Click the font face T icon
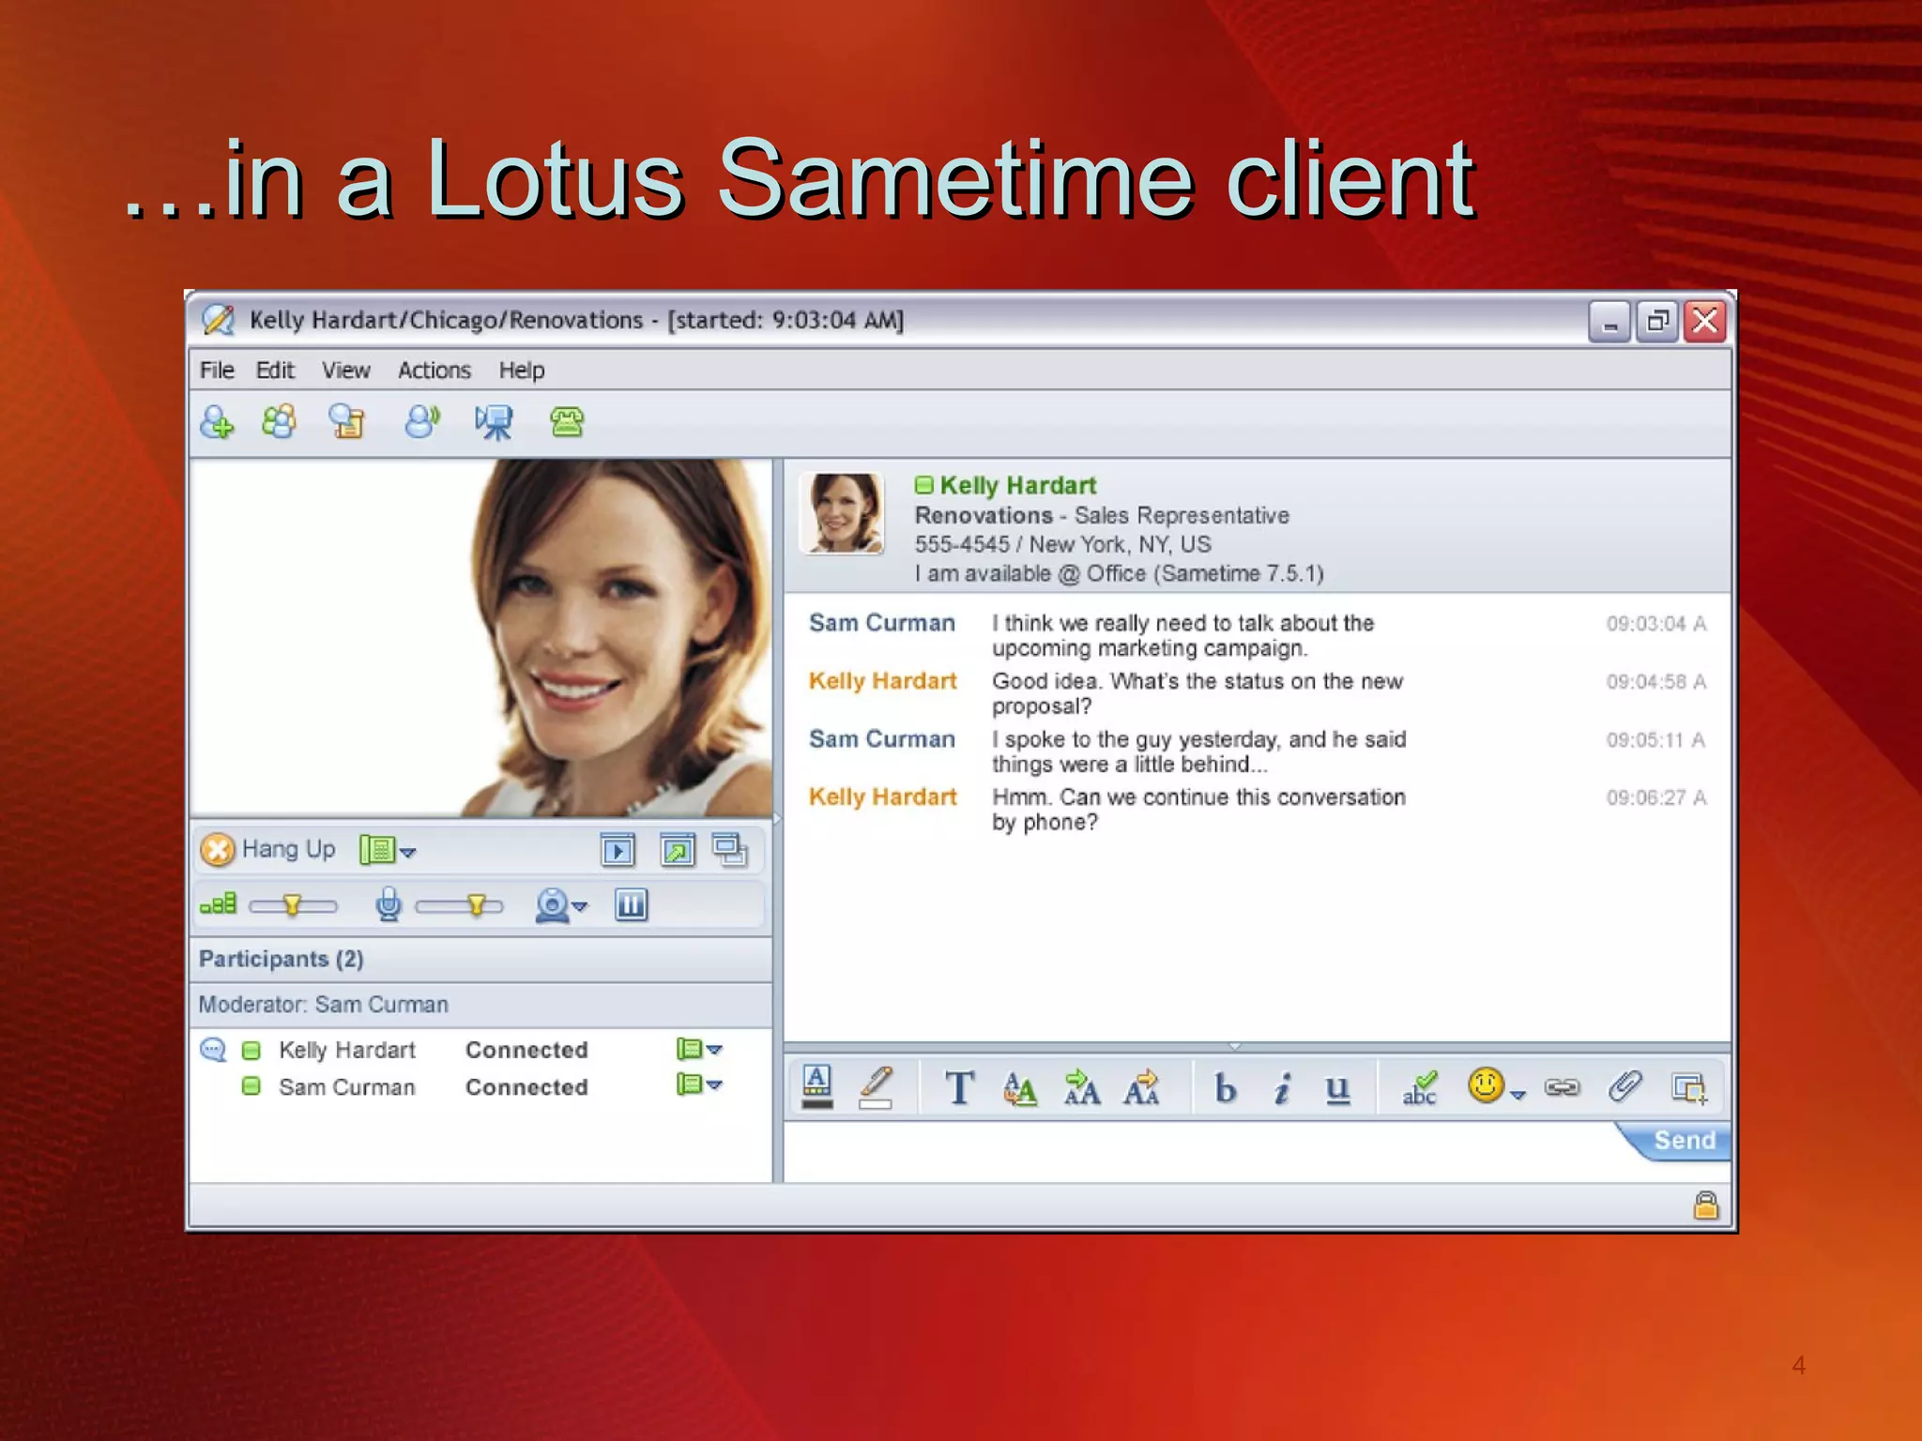The image size is (1922, 1441). 959,1088
